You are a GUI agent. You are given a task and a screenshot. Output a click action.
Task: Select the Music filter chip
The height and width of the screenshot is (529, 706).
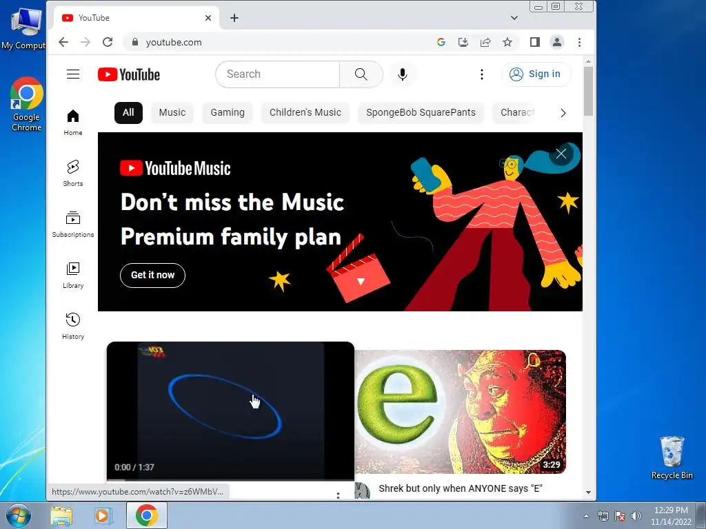click(x=172, y=112)
